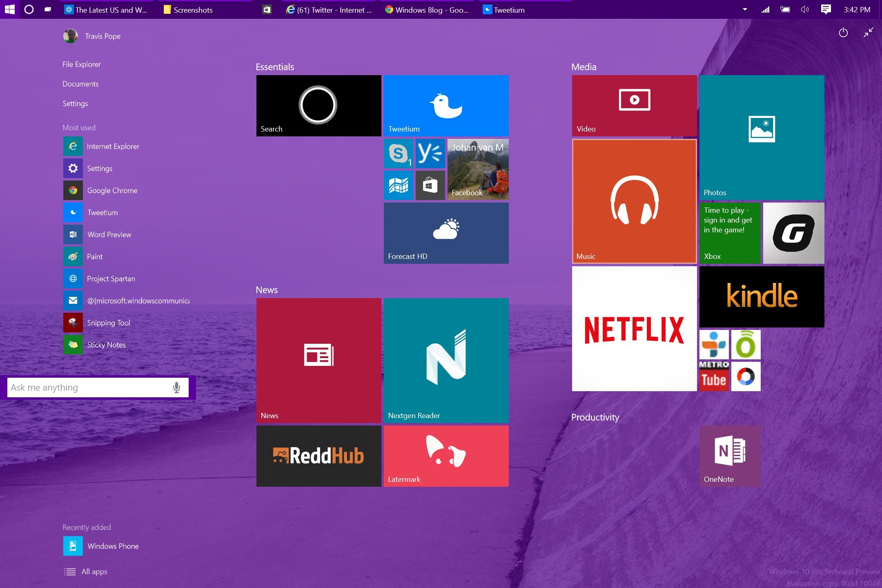Switch to Twitter Internet Explorer taskbar window
882x588 pixels.
(329, 10)
